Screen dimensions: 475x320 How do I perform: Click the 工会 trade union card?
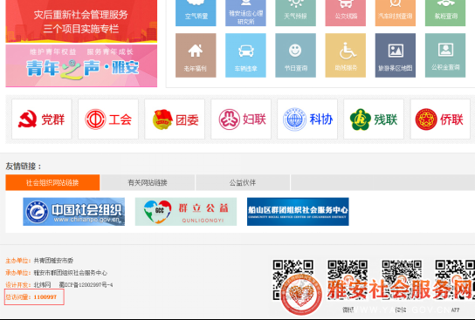pos(108,119)
